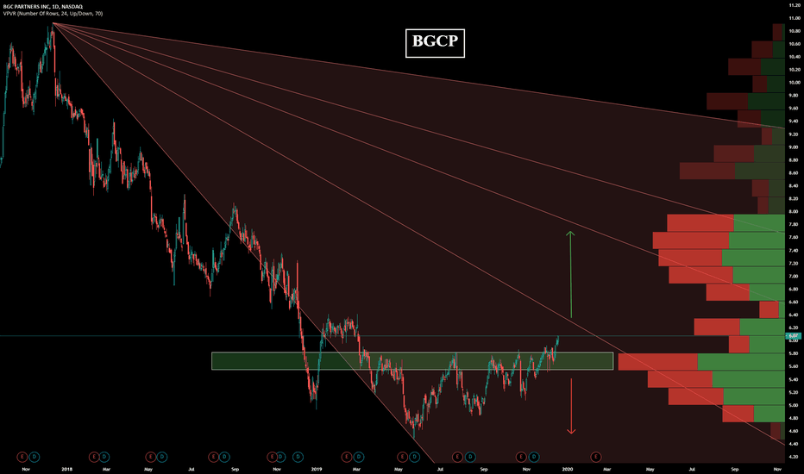The image size is (804, 474).
Task: Open the dividend D marker at Mar 2018
Action: (104, 457)
